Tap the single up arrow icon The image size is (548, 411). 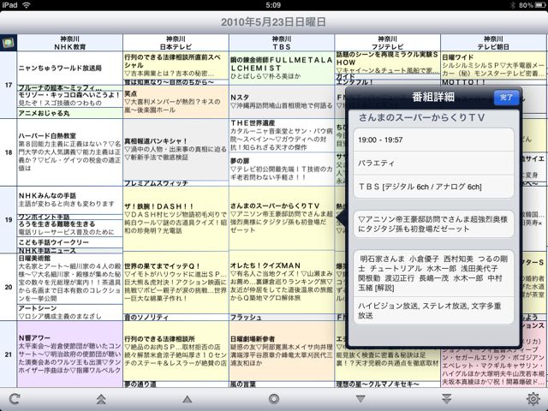point(187,399)
